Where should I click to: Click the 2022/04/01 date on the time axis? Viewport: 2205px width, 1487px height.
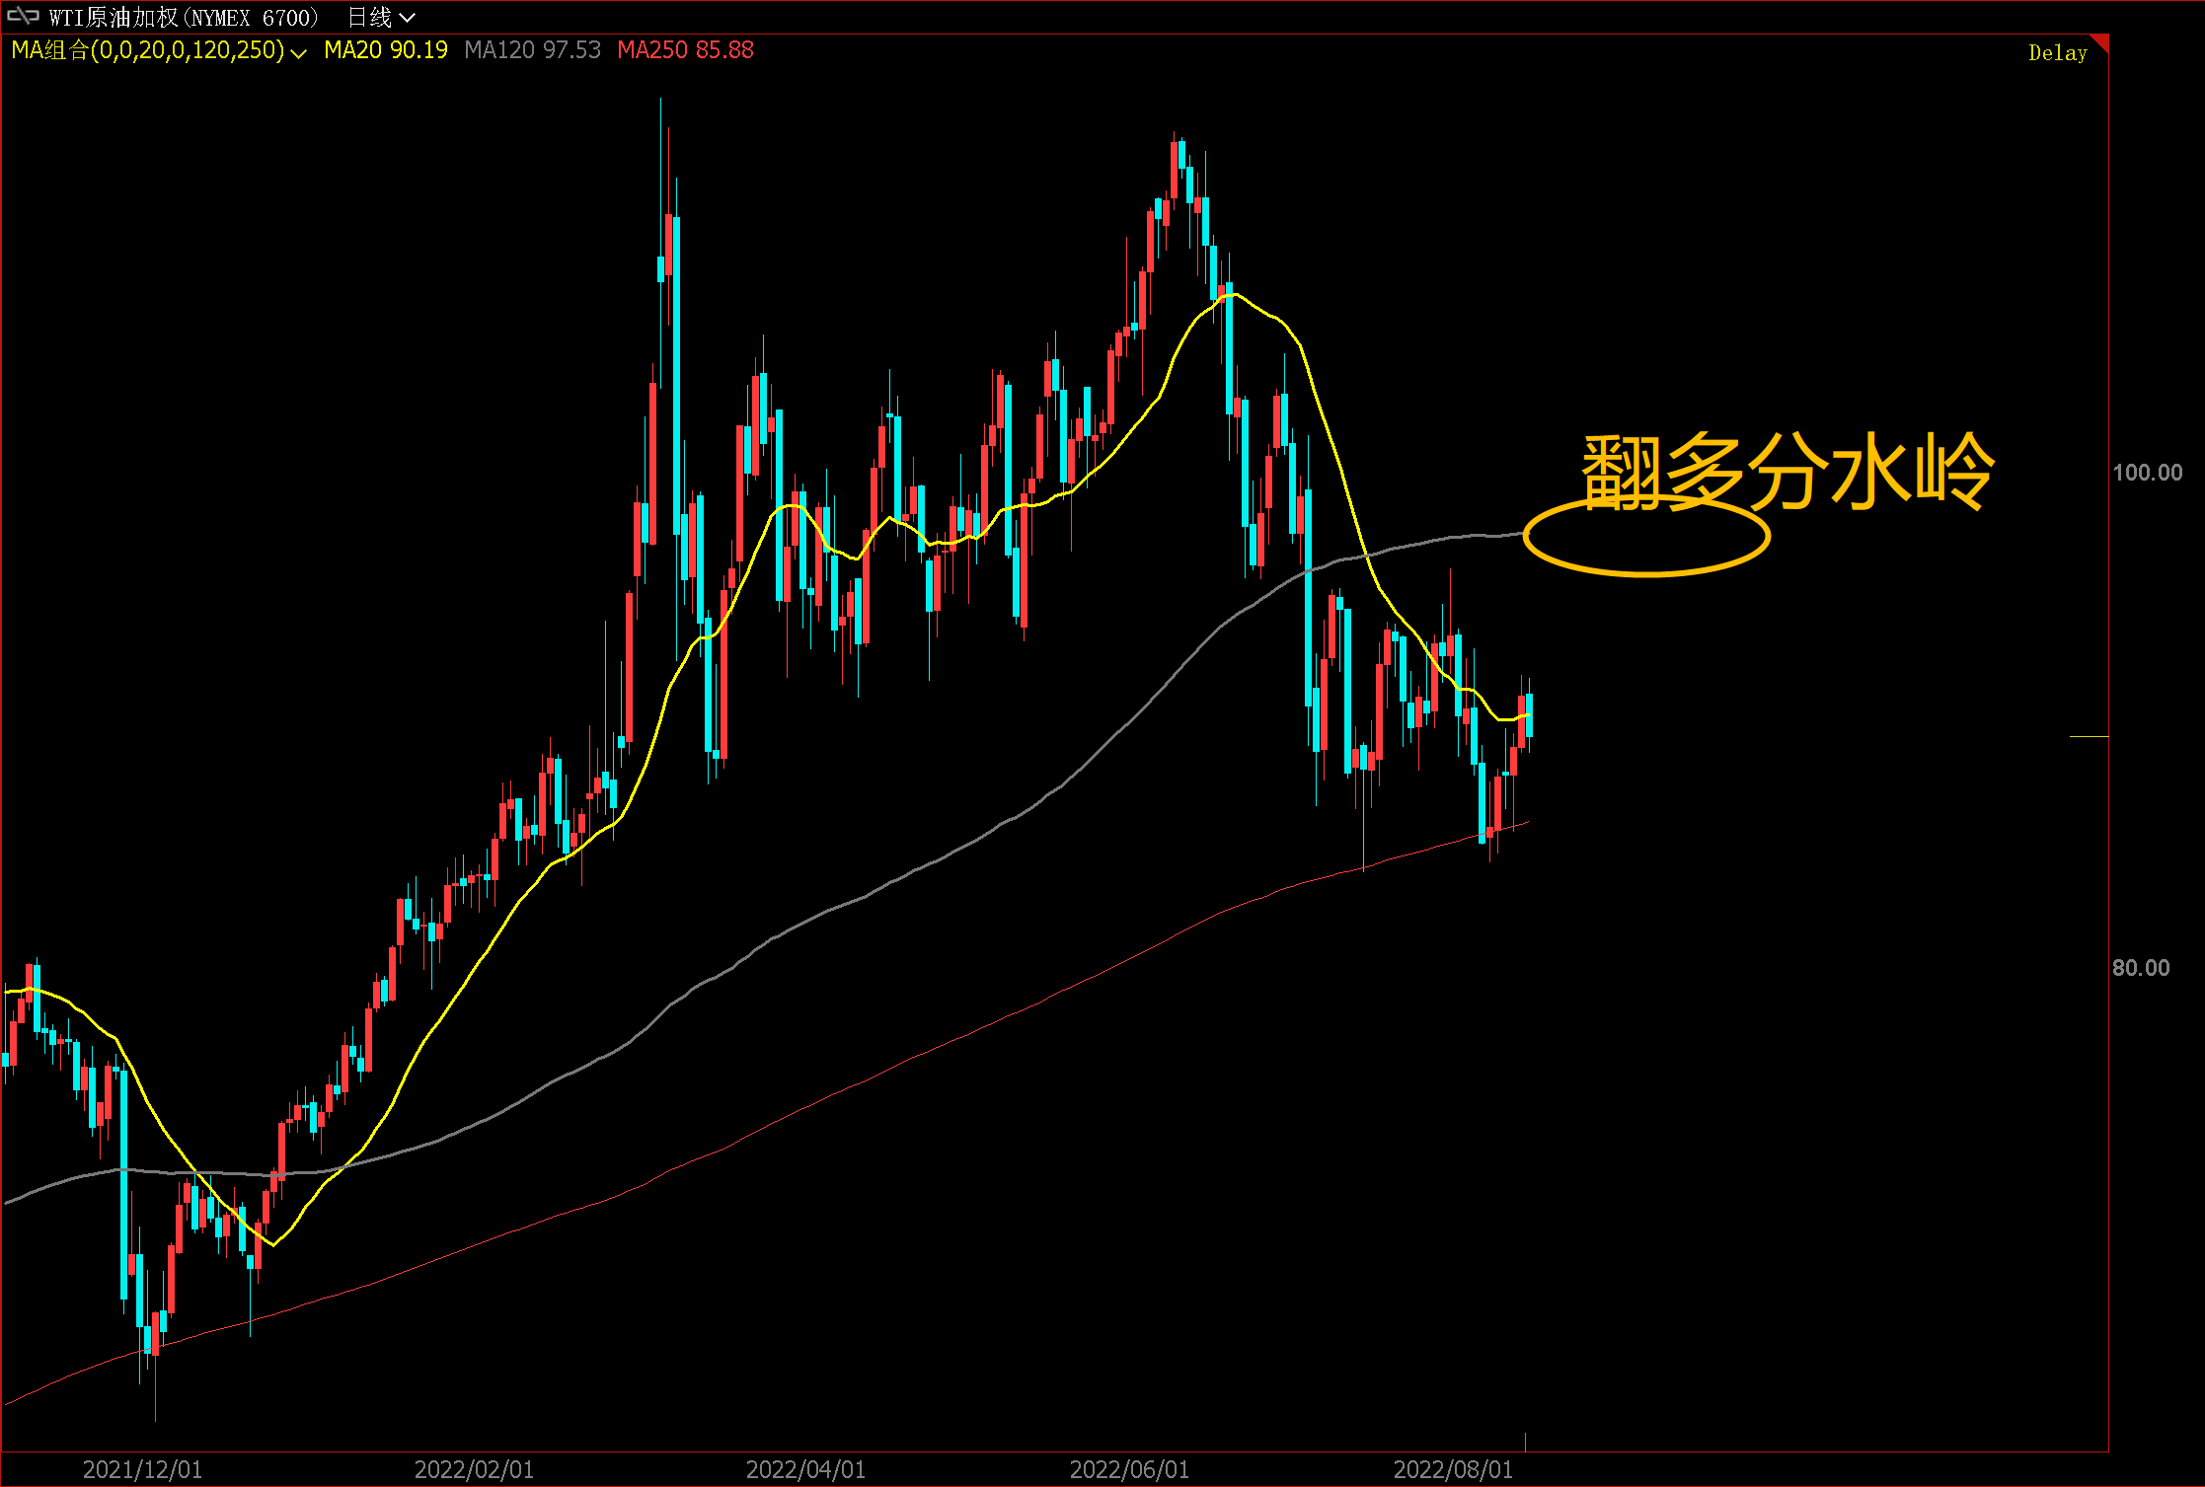805,1469
